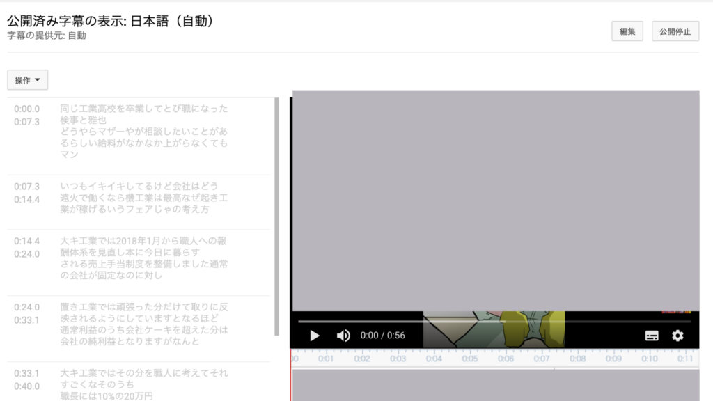
Task: Click the 0:08 mark on the timeline
Action: click(577, 359)
